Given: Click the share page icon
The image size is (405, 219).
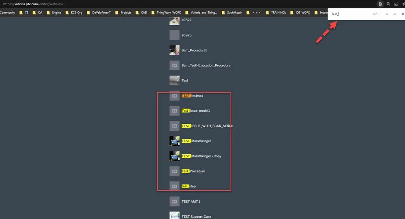Looking at the screenshot, I should point(396,4).
